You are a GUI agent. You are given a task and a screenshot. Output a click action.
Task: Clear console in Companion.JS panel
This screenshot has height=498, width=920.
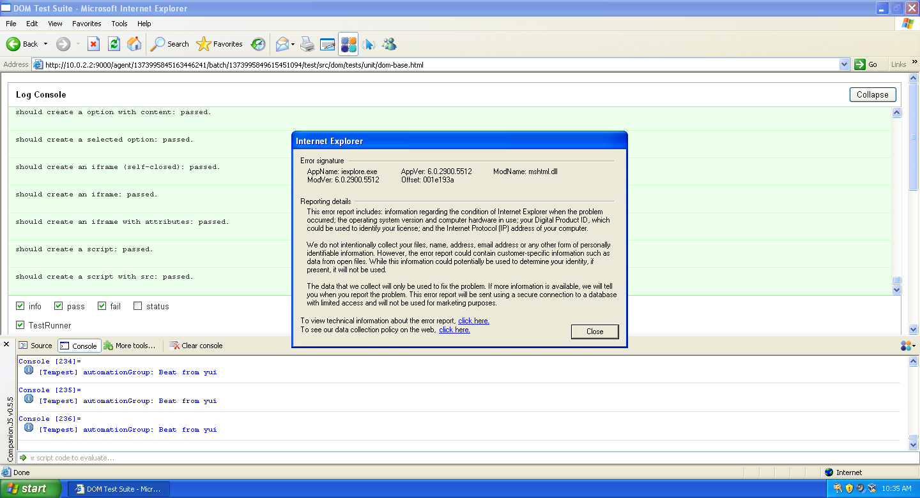point(196,346)
